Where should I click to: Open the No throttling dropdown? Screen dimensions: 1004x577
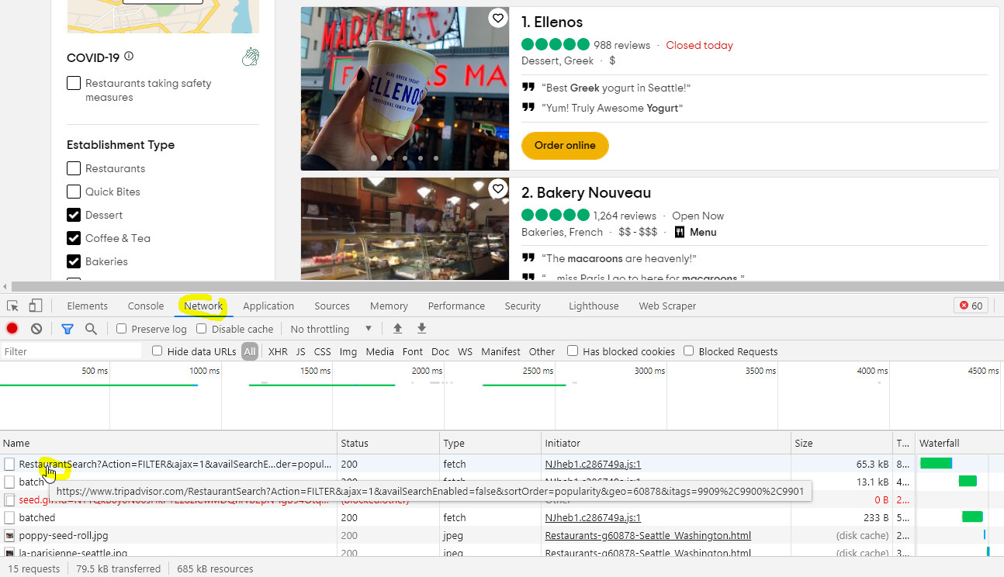[x=331, y=329]
